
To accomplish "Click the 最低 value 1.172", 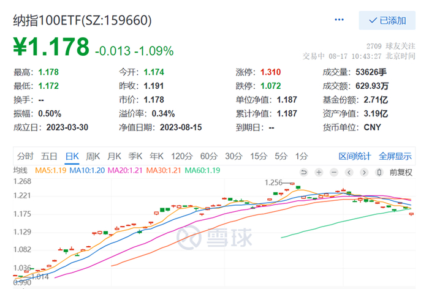I will pos(48,86).
